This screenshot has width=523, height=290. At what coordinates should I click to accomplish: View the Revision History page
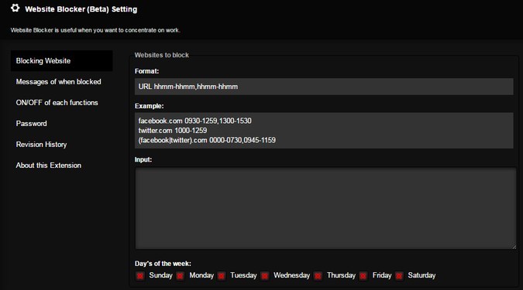coord(41,145)
